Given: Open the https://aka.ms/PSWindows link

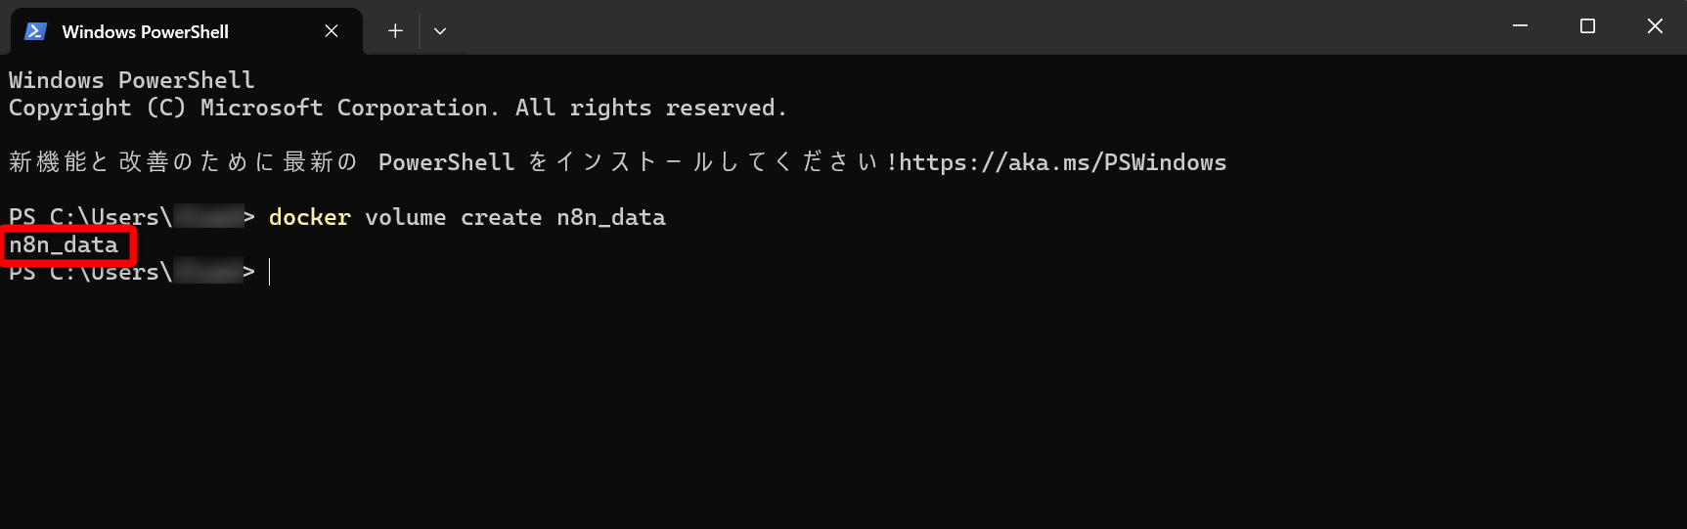Looking at the screenshot, I should (1063, 162).
